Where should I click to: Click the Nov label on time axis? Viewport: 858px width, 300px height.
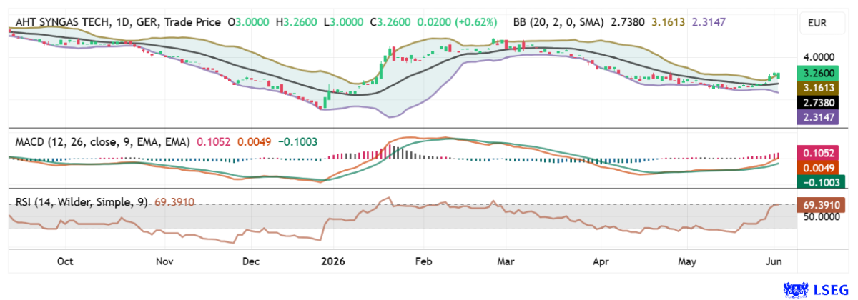tap(165, 261)
